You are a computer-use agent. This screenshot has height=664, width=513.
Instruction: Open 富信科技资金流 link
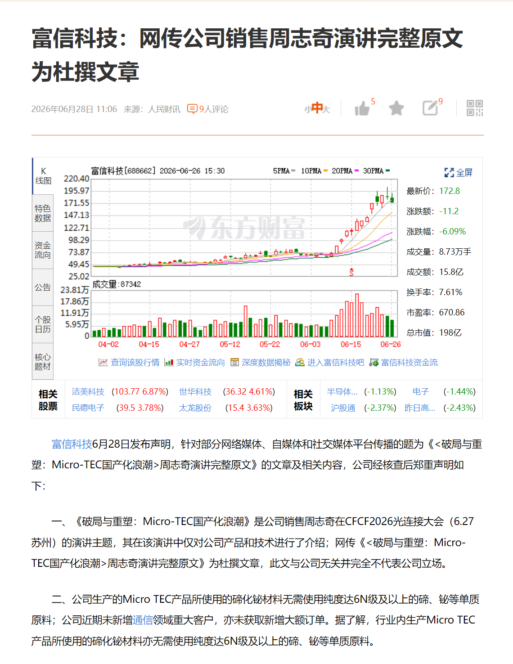[x=409, y=362]
